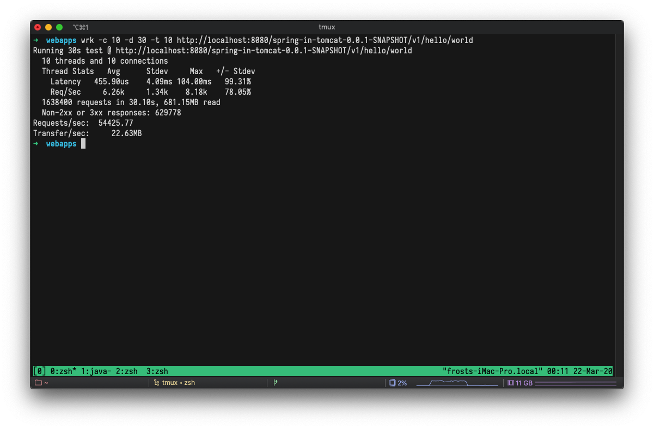The height and width of the screenshot is (429, 654).
Task: Select tmux window tab 1:java-
Action: [96, 371]
